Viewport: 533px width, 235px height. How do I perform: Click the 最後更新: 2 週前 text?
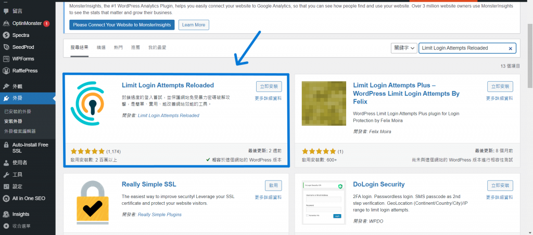pyautogui.click(x=265, y=151)
